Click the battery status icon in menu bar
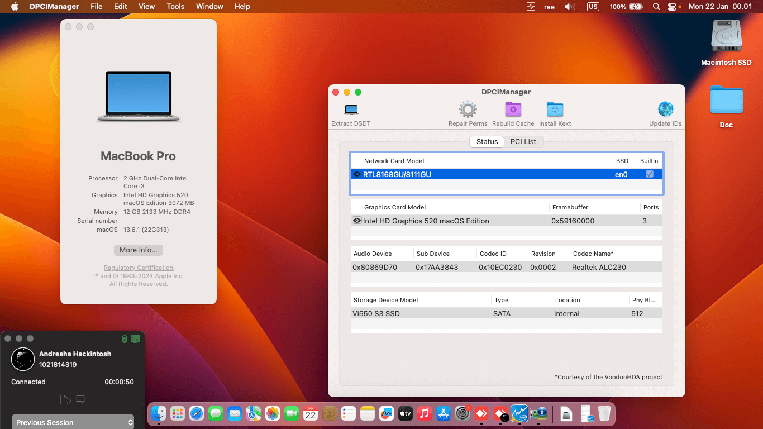 tap(636, 7)
